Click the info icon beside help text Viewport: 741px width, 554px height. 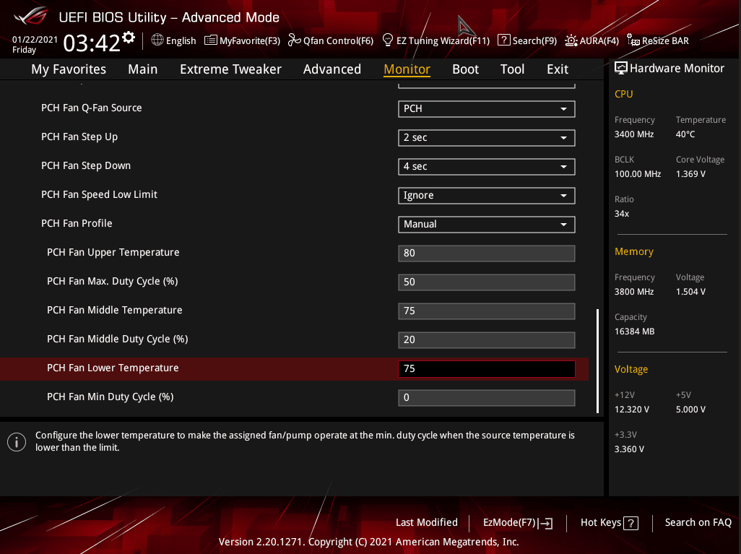(17, 442)
